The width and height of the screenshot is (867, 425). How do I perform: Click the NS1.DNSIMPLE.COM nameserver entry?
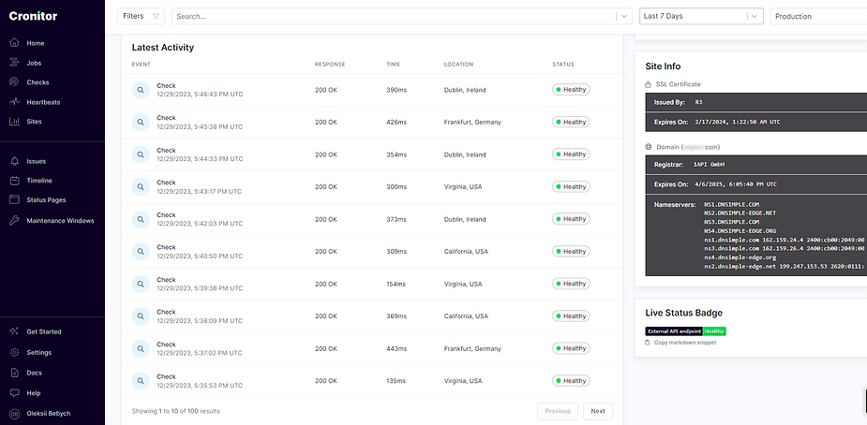731,204
